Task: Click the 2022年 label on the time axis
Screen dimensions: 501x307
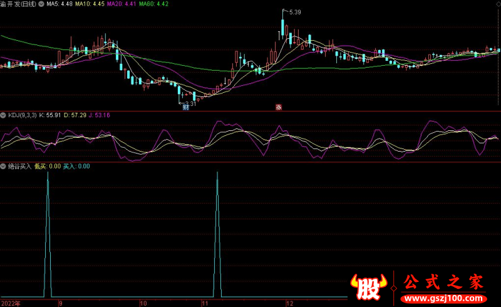Action: [10, 303]
